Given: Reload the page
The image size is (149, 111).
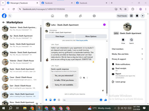Looking at the screenshot, I should (x=14, y=9).
